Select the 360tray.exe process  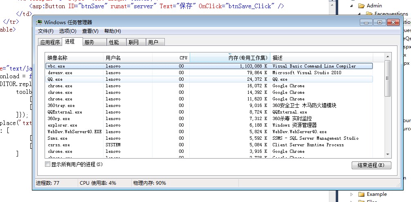(x=209, y=106)
